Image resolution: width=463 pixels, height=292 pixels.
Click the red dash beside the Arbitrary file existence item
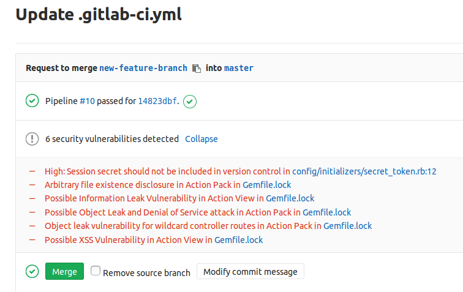[32, 185]
